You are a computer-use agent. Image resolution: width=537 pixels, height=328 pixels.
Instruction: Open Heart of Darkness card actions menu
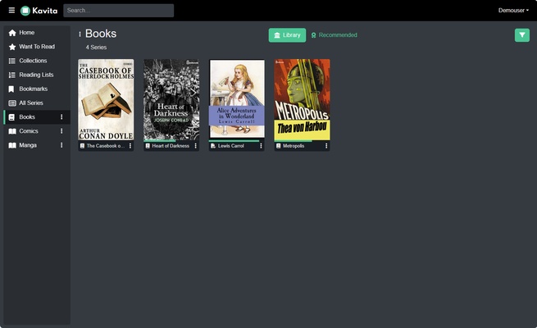coord(195,146)
